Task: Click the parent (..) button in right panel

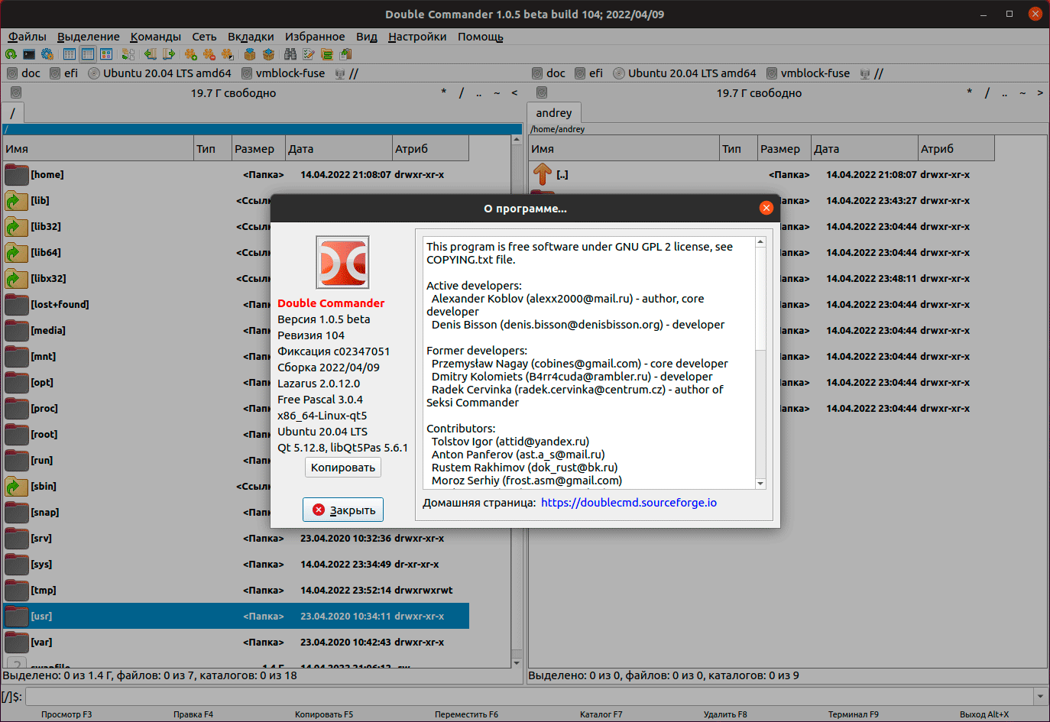Action: click(x=1005, y=93)
